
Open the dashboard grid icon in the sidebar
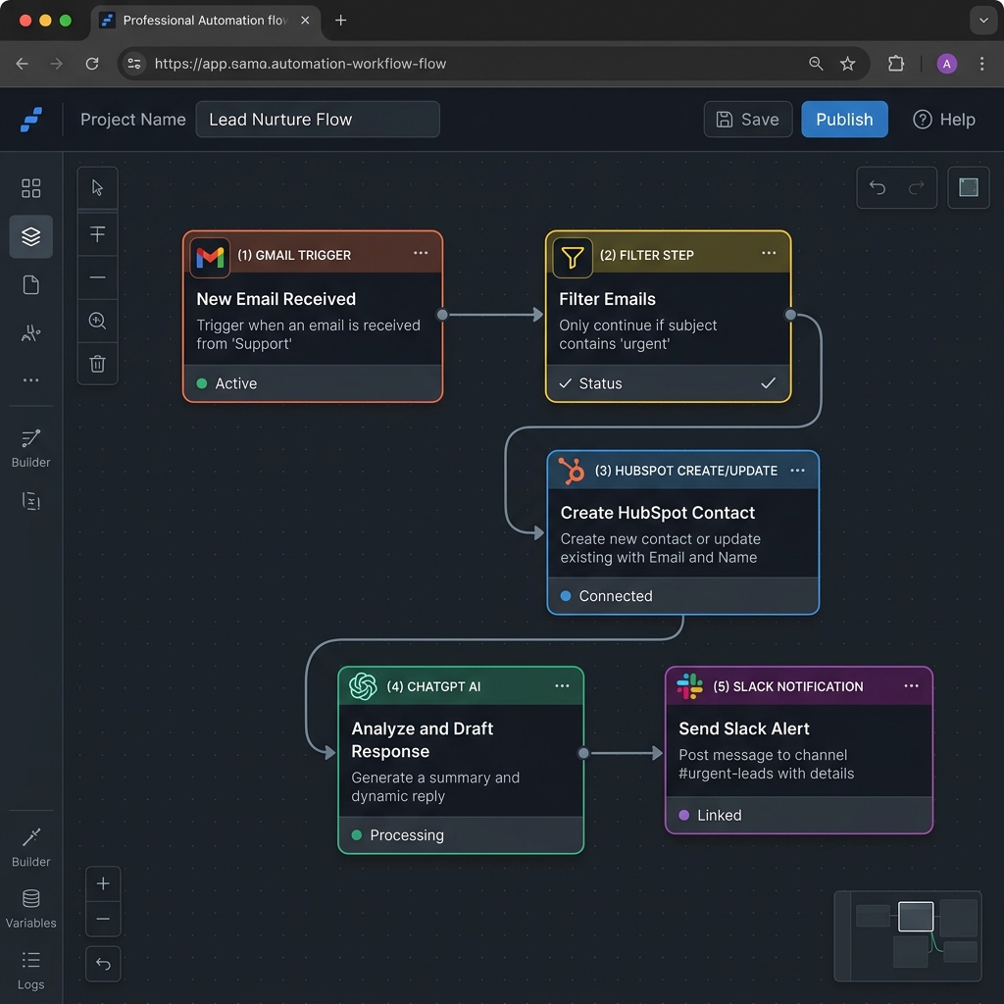30,188
